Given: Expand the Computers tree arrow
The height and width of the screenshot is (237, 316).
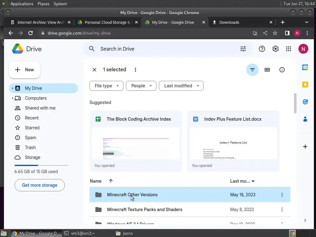Looking at the screenshot, I should 12,98.
